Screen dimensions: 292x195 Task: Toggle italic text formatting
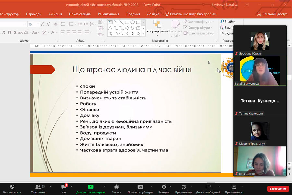tap(4, 32)
